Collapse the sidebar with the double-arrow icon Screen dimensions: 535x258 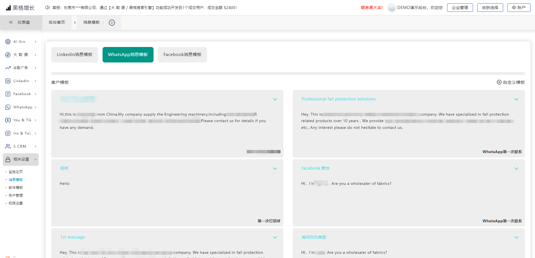coord(11,22)
